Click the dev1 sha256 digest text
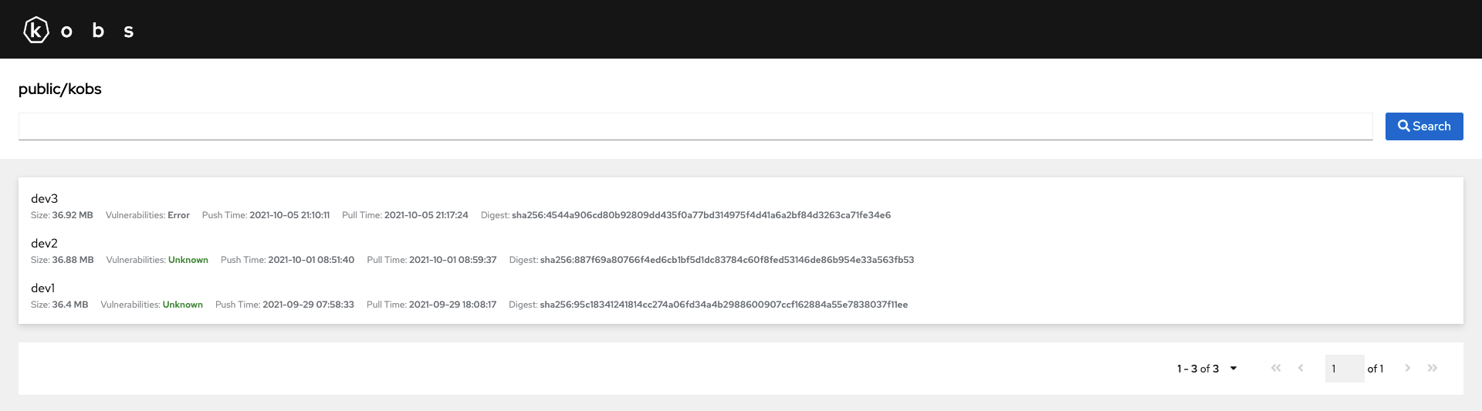1482x411 pixels. pos(724,305)
